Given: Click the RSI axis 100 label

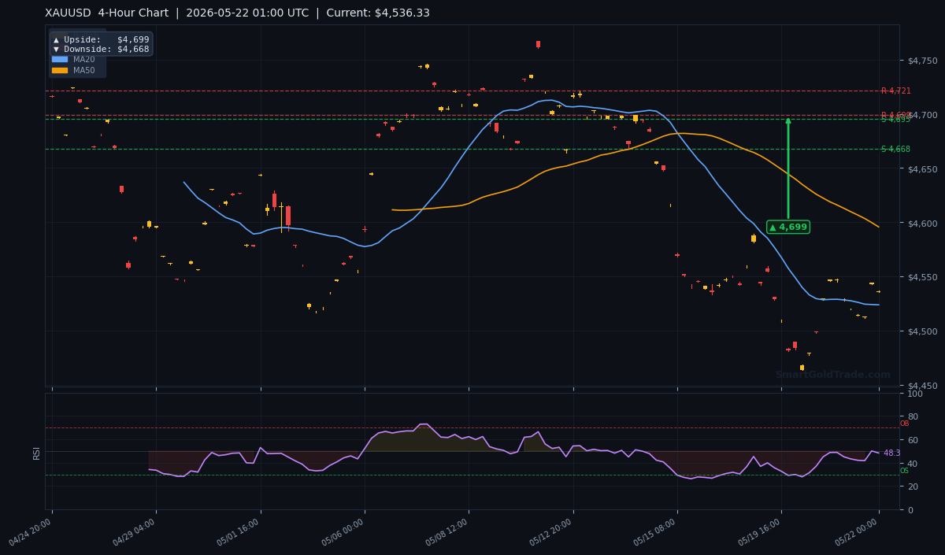Looking at the screenshot, I should tap(915, 394).
